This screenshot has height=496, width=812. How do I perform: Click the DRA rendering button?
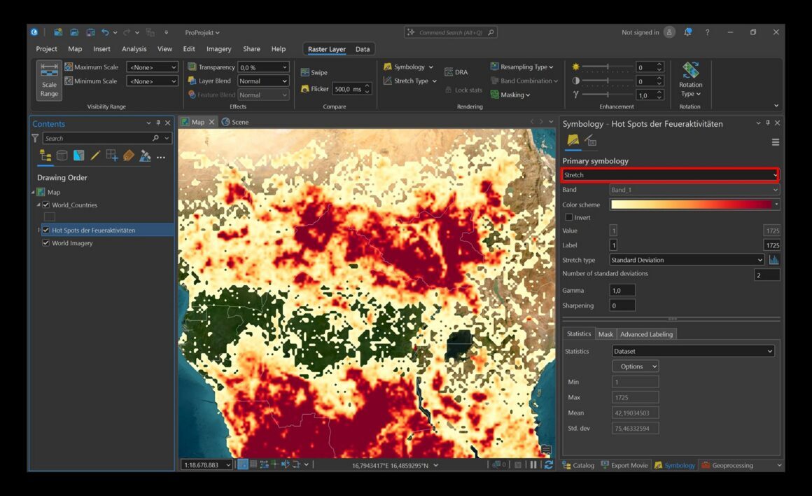tap(456, 72)
